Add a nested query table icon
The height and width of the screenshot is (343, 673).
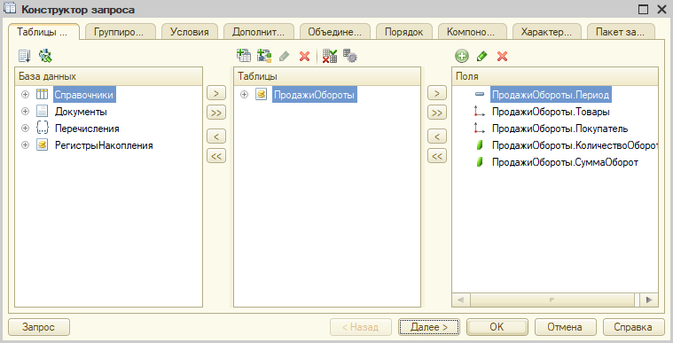(243, 56)
